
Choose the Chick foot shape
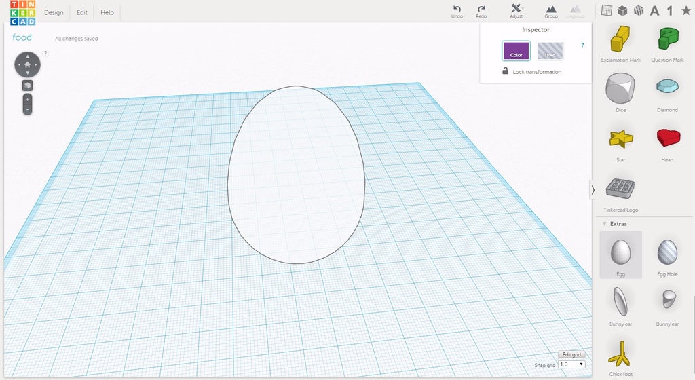[620, 358]
